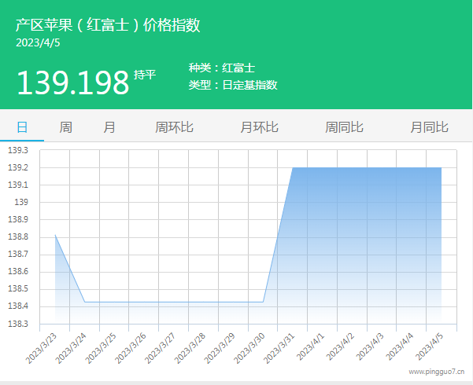Click the y-axis label 138.4
Image resolution: width=473 pixels, height=385 pixels.
(x=18, y=306)
